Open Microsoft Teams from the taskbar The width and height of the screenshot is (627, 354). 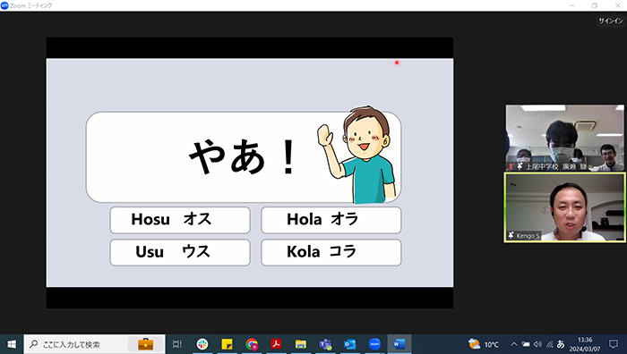325,344
